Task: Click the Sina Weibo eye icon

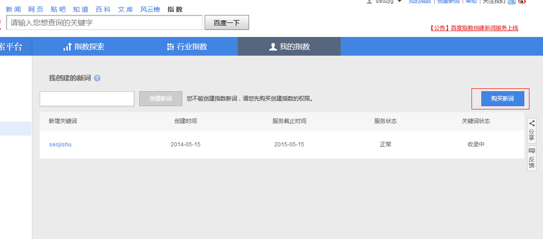Action: 522,1
